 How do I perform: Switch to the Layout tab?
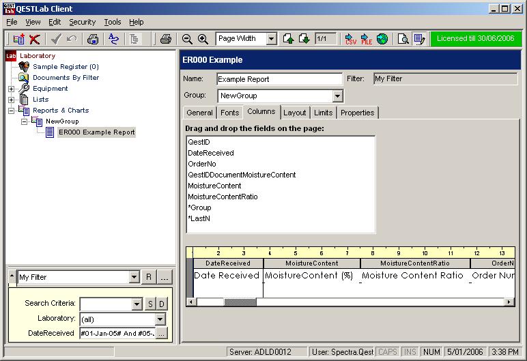(x=295, y=113)
